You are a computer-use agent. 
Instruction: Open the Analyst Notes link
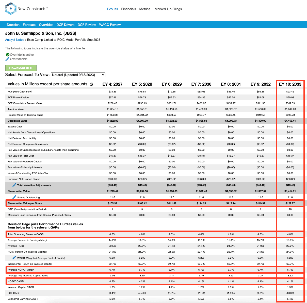coord(15,40)
